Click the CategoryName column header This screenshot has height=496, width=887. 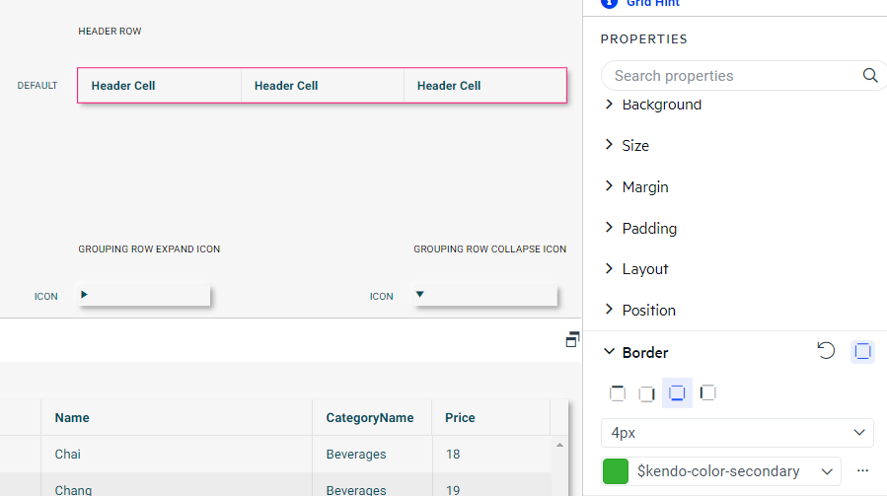pyautogui.click(x=369, y=418)
